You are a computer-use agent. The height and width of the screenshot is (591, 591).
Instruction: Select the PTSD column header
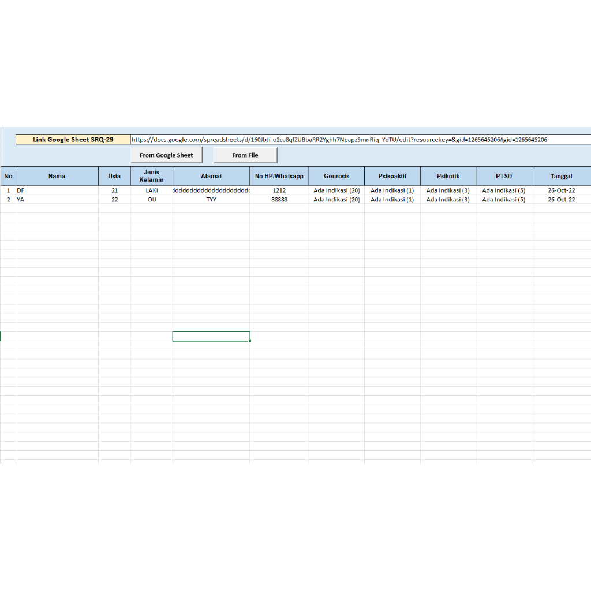[504, 176]
